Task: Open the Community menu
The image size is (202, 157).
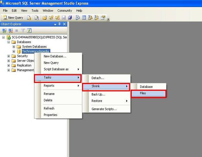Action: [65, 11]
